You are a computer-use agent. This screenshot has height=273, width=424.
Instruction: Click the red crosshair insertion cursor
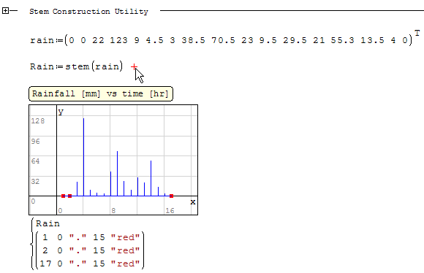tap(134, 66)
